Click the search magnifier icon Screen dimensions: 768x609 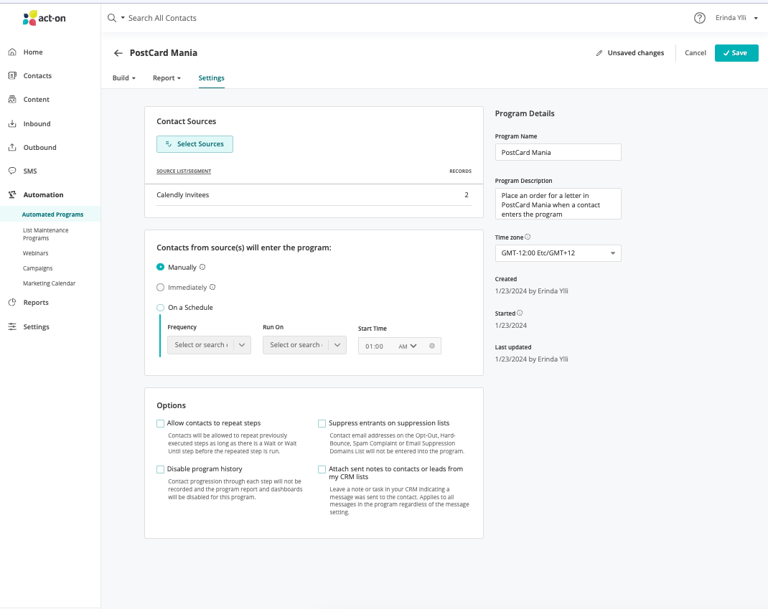tap(112, 18)
